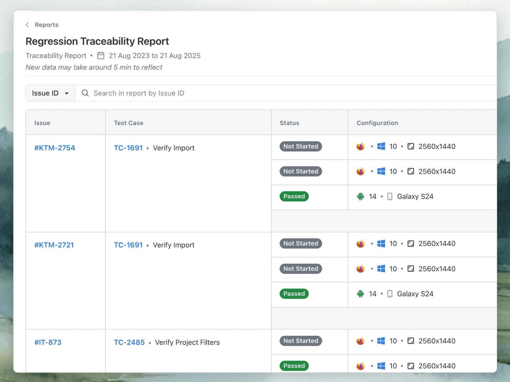
Task: Click the Windows icon in #IT-873's Passed row
Action: point(381,366)
